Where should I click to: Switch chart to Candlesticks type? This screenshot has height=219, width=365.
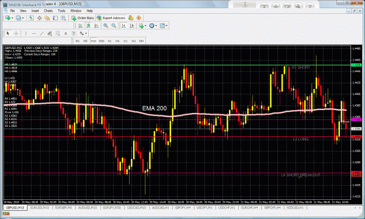[88, 26]
